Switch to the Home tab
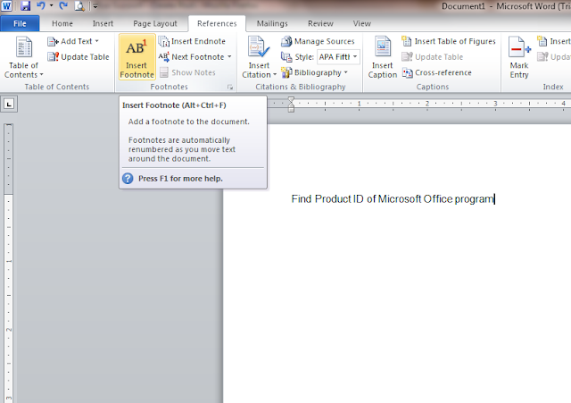This screenshot has height=403, width=571. coord(62,23)
